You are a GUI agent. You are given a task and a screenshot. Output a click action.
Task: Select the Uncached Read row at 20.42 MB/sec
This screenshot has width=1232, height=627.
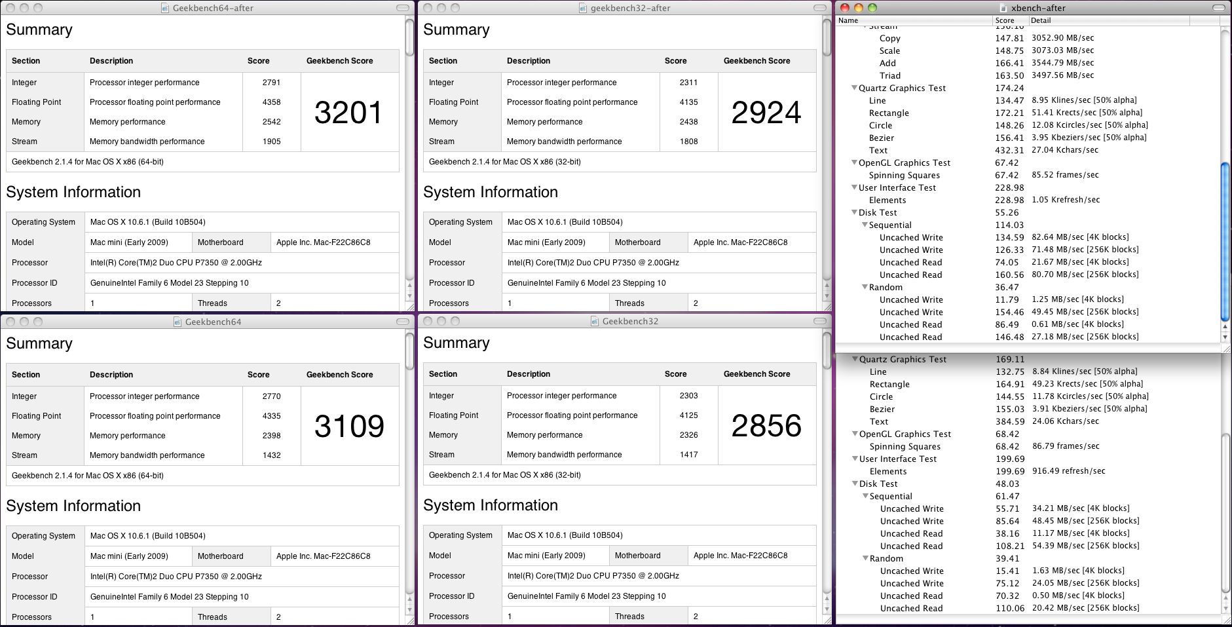click(1028, 608)
